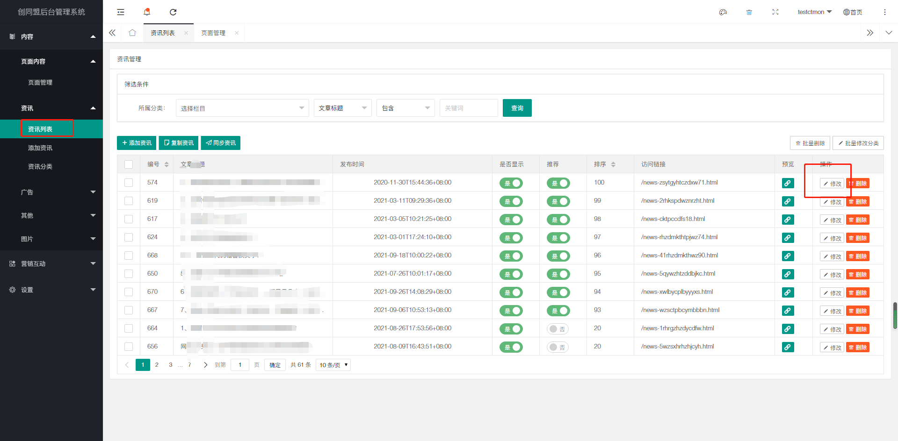Check the select-all checkbox in table header
This screenshot has height=441, width=898.
click(x=129, y=164)
